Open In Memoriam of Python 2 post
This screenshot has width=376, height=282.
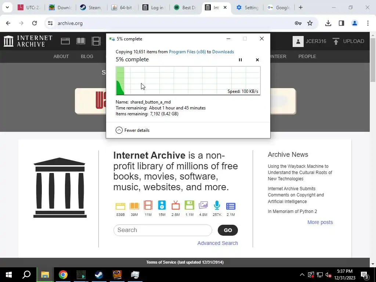(x=292, y=211)
